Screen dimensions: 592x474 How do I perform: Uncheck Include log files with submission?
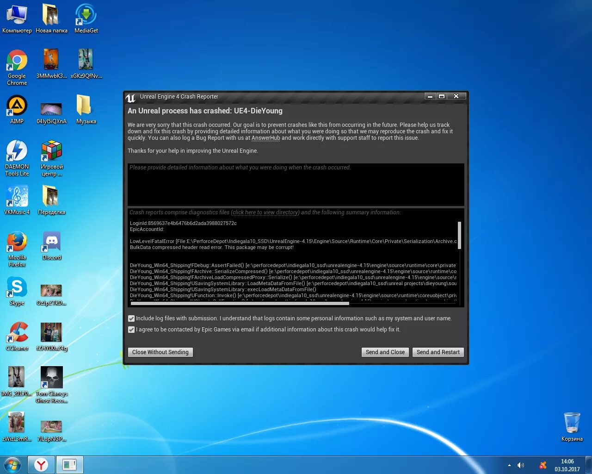point(131,318)
